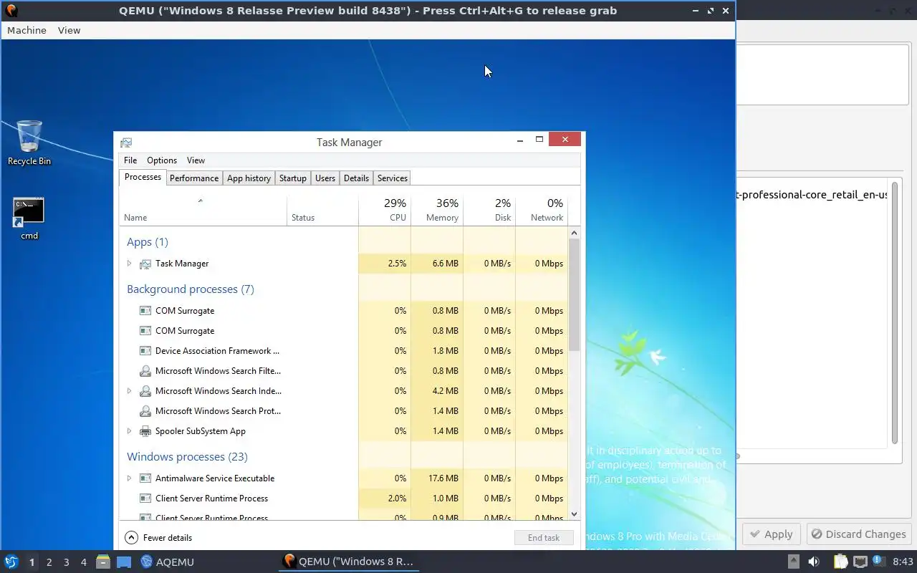Image resolution: width=917 pixels, height=573 pixels.
Task: Expand the Spooler SubSystem App entry
Action: [x=129, y=431]
